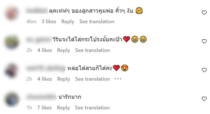Image resolution: width=210 pixels, height=114 pixels.
Task: See translation of the 46m comment
Action: click(97, 22)
